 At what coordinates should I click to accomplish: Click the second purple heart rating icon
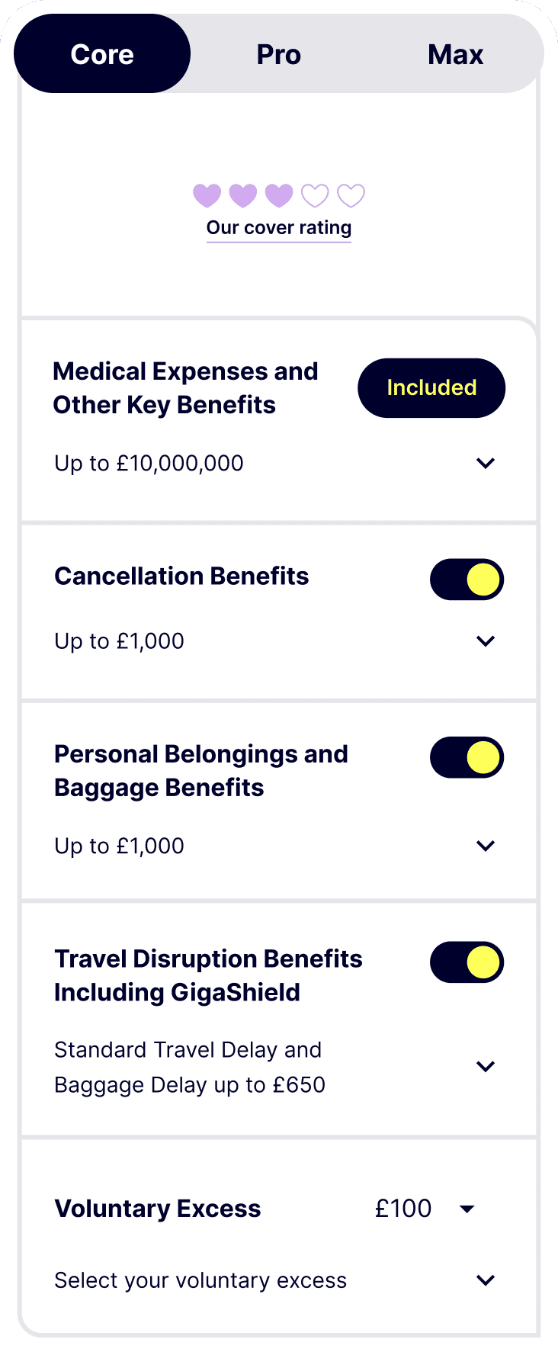[x=242, y=195]
